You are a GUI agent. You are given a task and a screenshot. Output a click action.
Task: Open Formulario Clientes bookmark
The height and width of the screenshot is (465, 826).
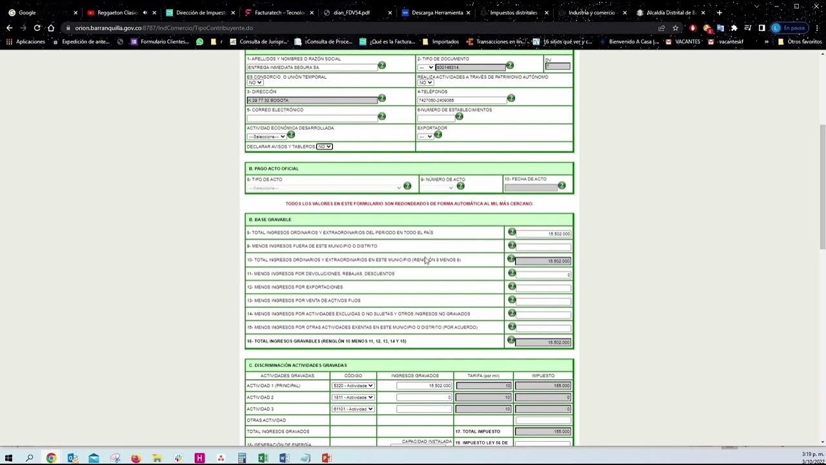tap(160, 41)
